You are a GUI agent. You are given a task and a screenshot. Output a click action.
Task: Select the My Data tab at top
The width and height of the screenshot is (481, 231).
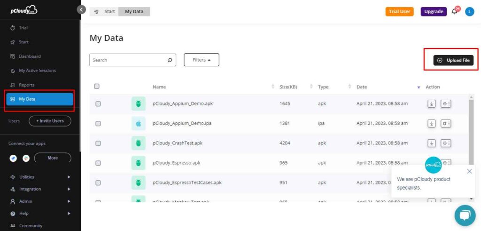coord(134,12)
